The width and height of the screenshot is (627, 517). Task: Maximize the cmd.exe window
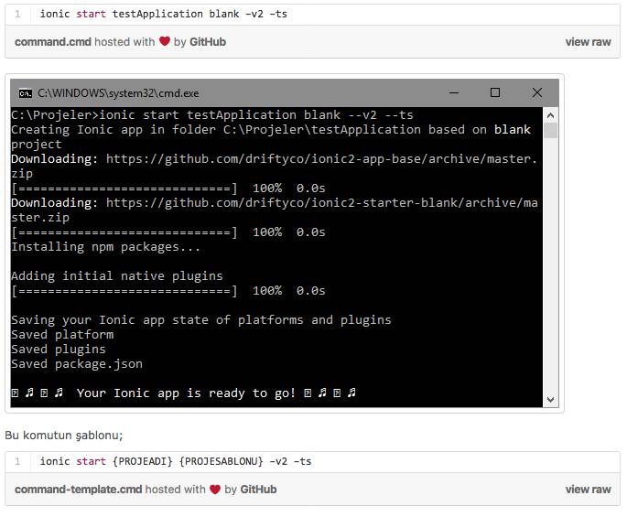click(x=495, y=92)
